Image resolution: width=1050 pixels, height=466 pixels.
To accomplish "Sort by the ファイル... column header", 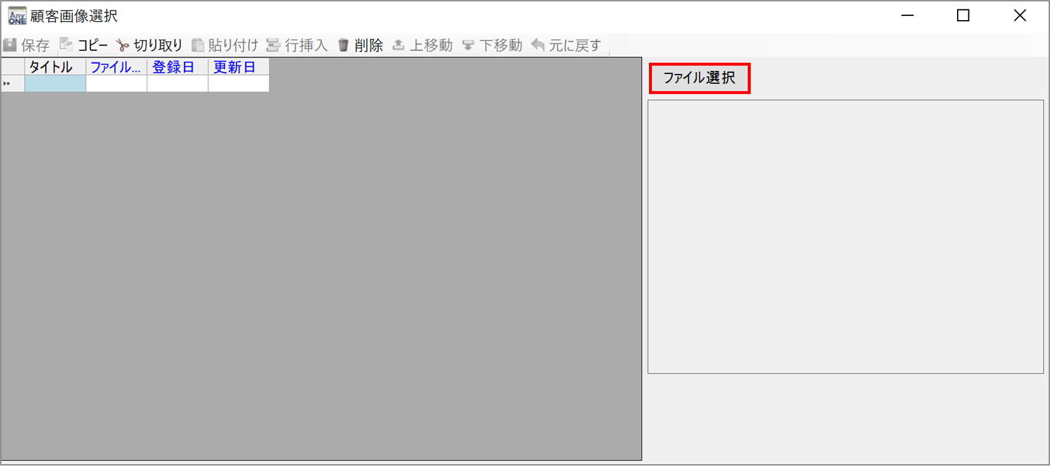I will click(x=117, y=67).
